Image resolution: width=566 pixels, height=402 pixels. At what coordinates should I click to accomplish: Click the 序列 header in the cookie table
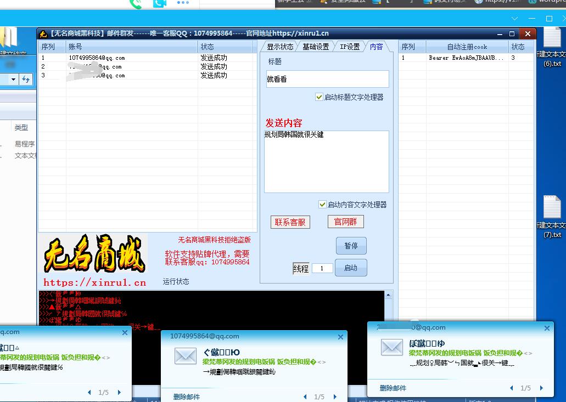click(x=413, y=47)
